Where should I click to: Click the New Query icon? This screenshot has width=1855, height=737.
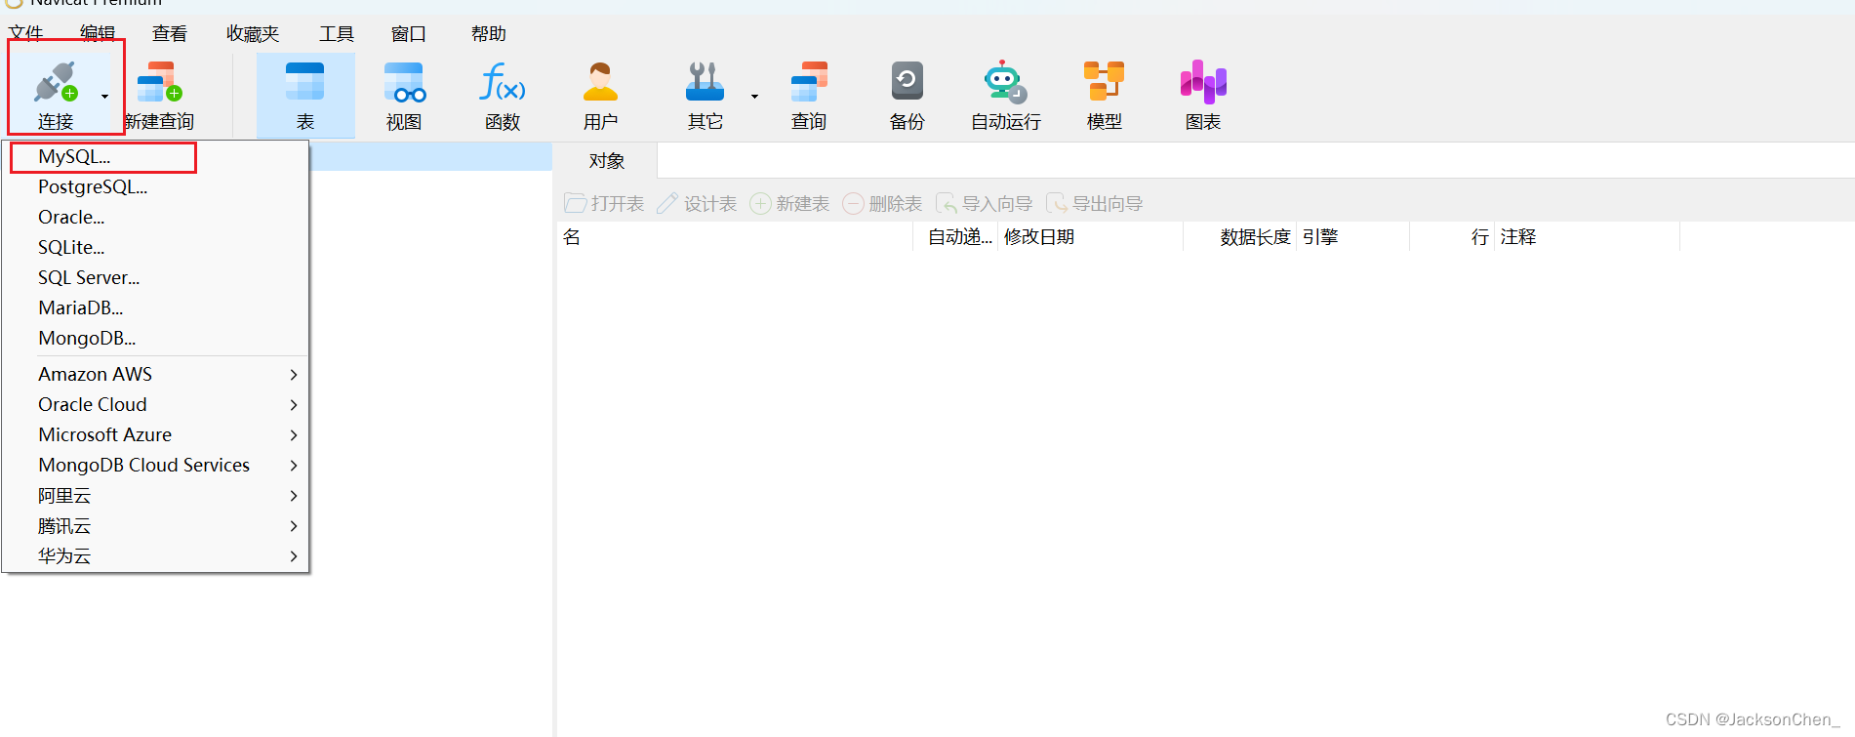[160, 82]
